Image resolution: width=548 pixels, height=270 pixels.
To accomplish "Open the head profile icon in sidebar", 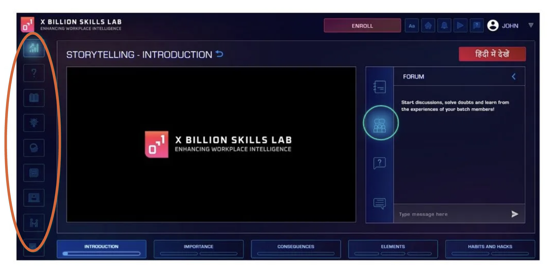I will coord(34,148).
